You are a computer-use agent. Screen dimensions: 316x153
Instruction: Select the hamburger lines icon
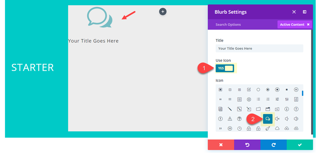coord(230,99)
